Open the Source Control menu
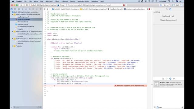Image resolution: width=194 pixels, height=109 pixels. (83, 1)
